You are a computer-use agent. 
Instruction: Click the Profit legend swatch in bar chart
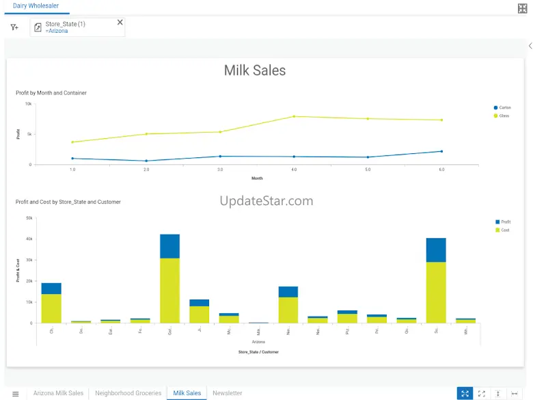(x=497, y=222)
